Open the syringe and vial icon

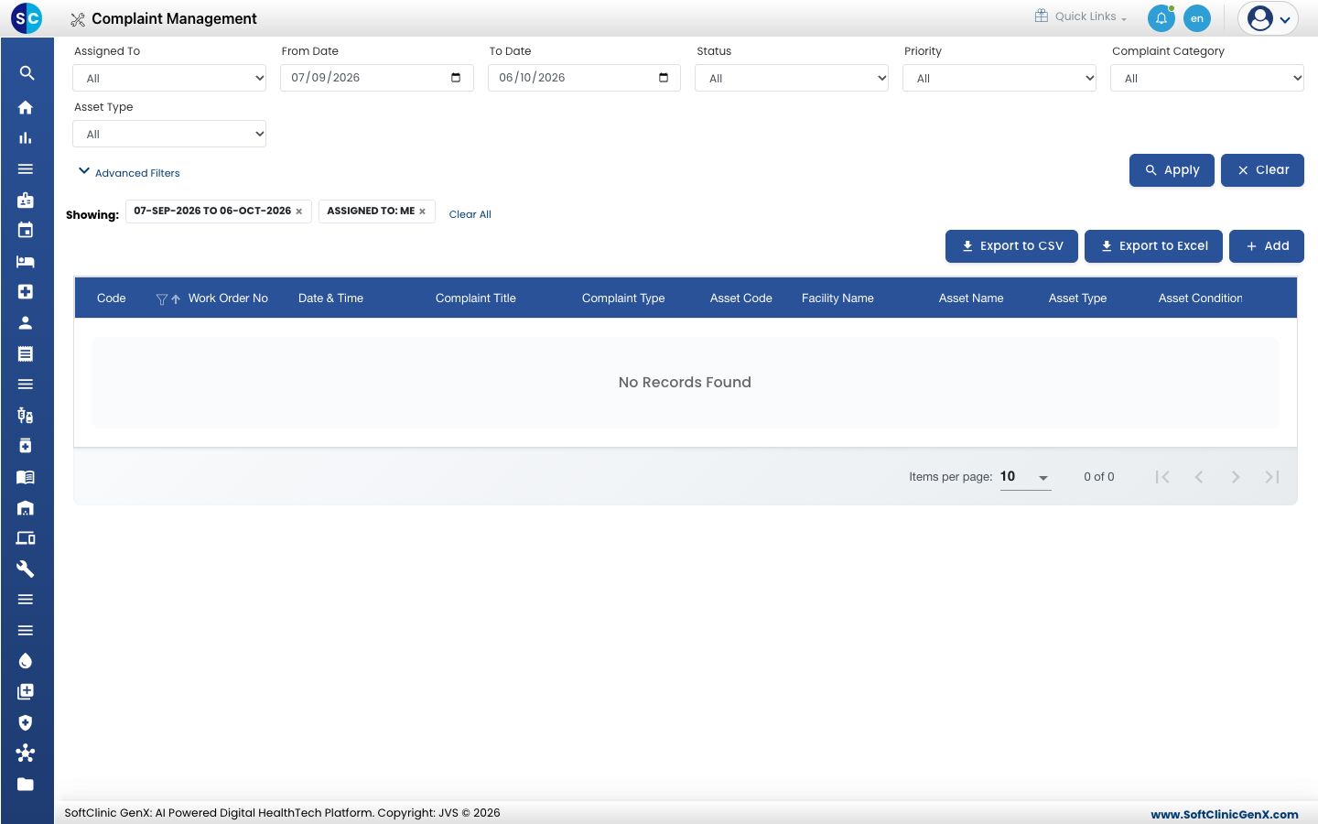tap(26, 415)
